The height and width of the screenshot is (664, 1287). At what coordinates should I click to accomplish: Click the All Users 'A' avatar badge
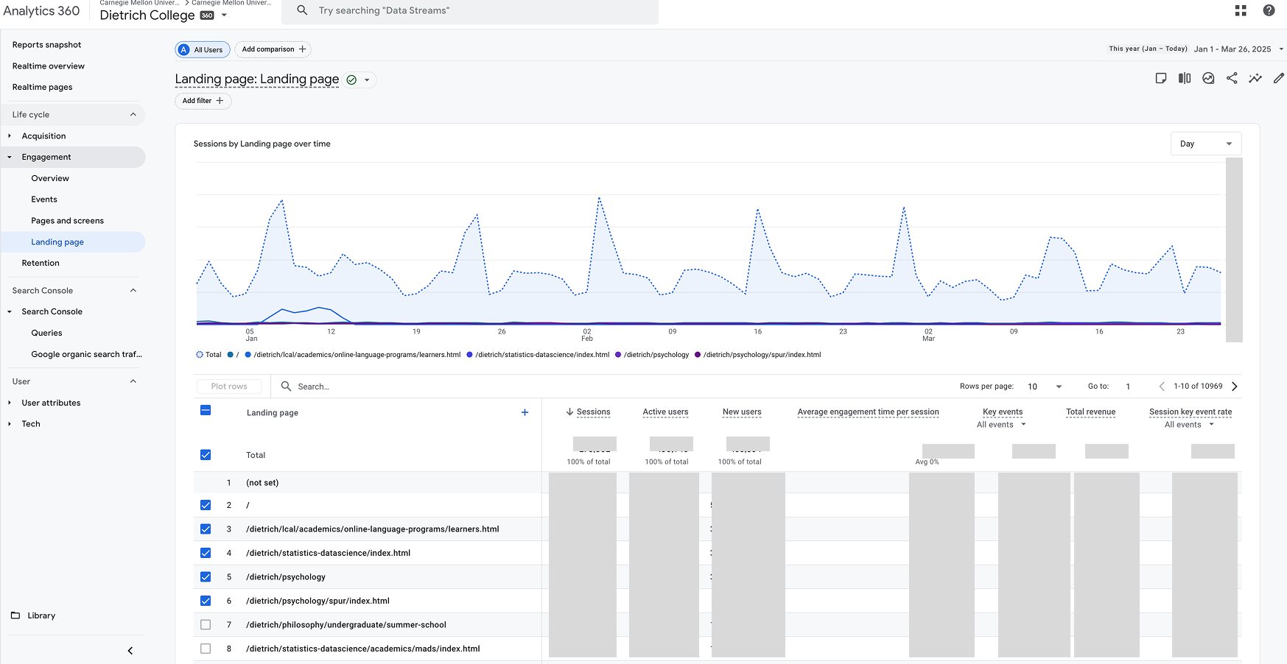tap(183, 49)
